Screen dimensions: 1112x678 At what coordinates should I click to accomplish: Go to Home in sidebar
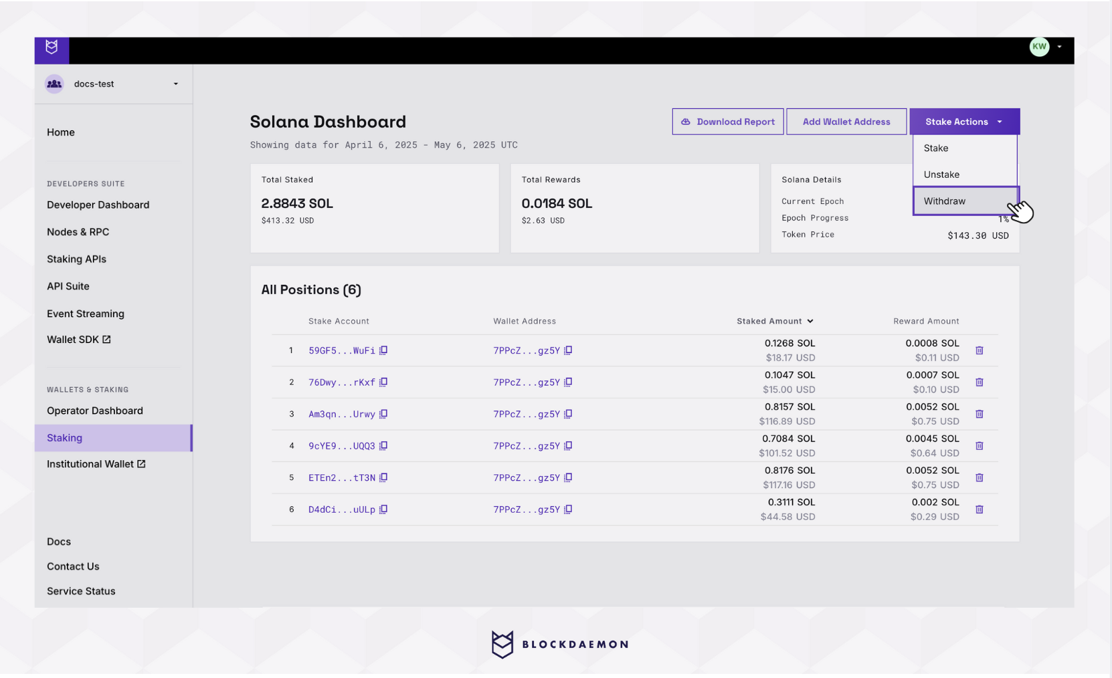61,132
